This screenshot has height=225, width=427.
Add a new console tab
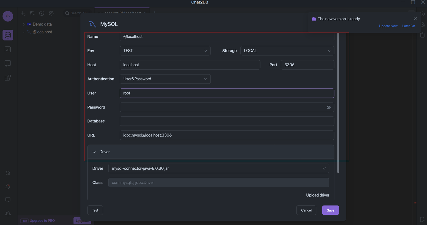click(x=154, y=13)
